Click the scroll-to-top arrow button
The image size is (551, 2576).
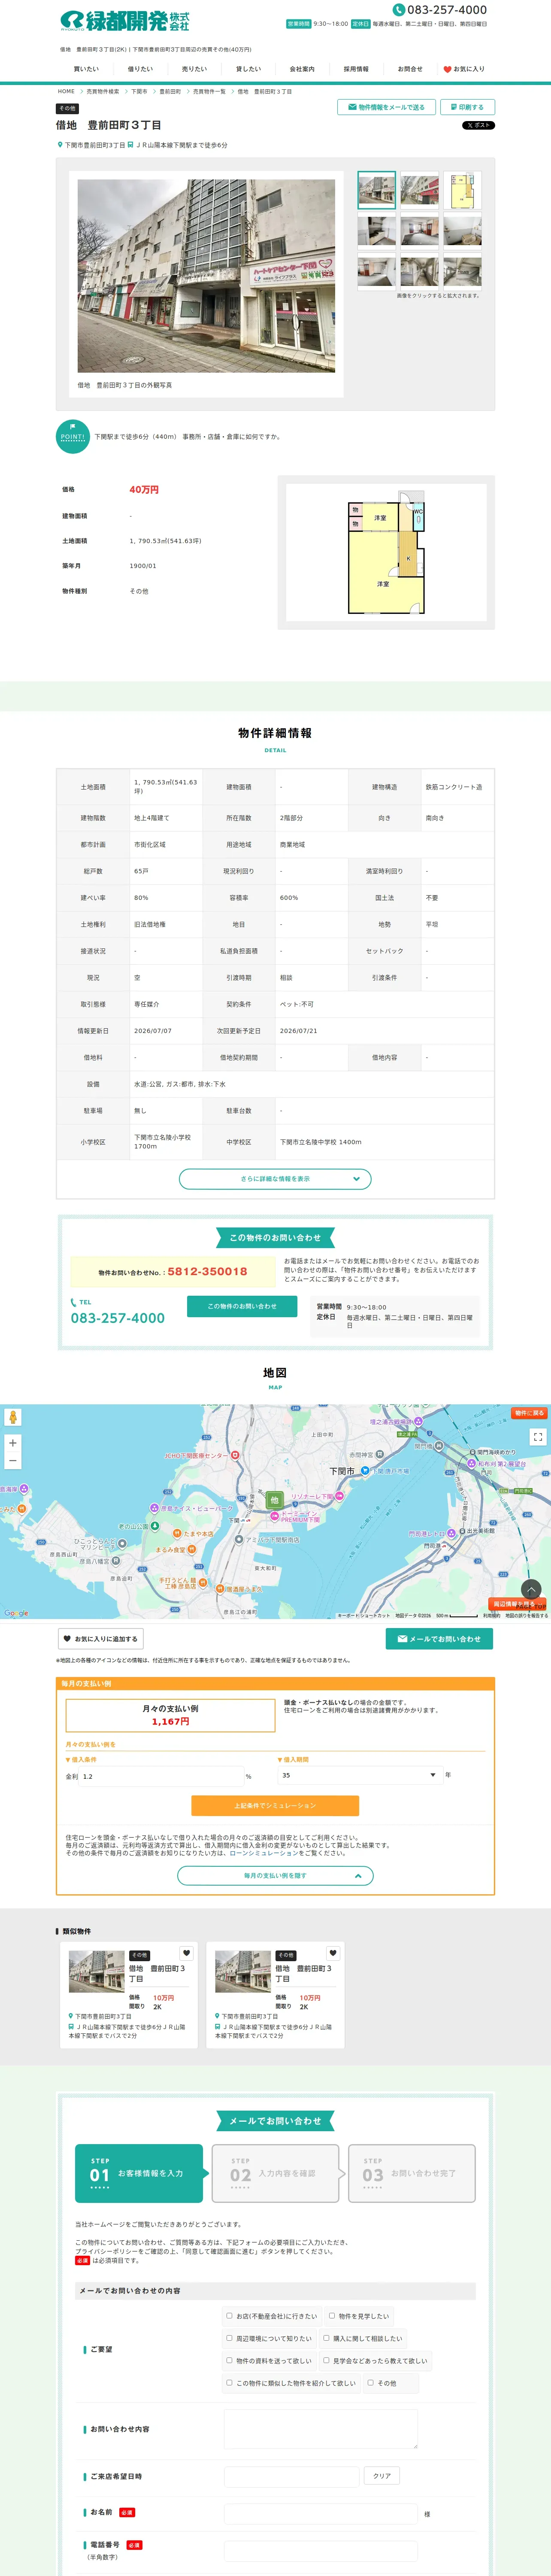(531, 1589)
